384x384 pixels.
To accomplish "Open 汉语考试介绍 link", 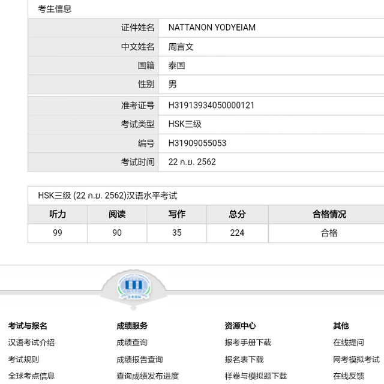I will (31, 343).
